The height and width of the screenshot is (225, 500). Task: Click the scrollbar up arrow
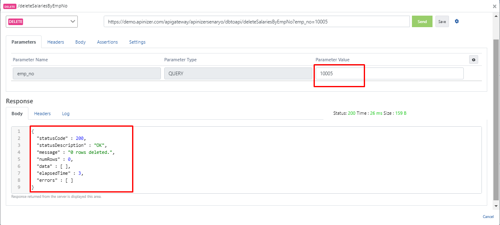(x=495, y=15)
